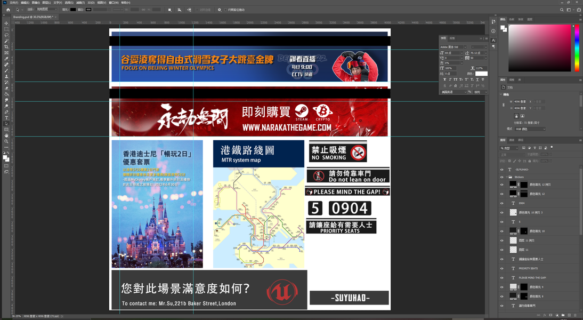Click the add layer style fx icon
583x320 pixels.
[x=545, y=315]
